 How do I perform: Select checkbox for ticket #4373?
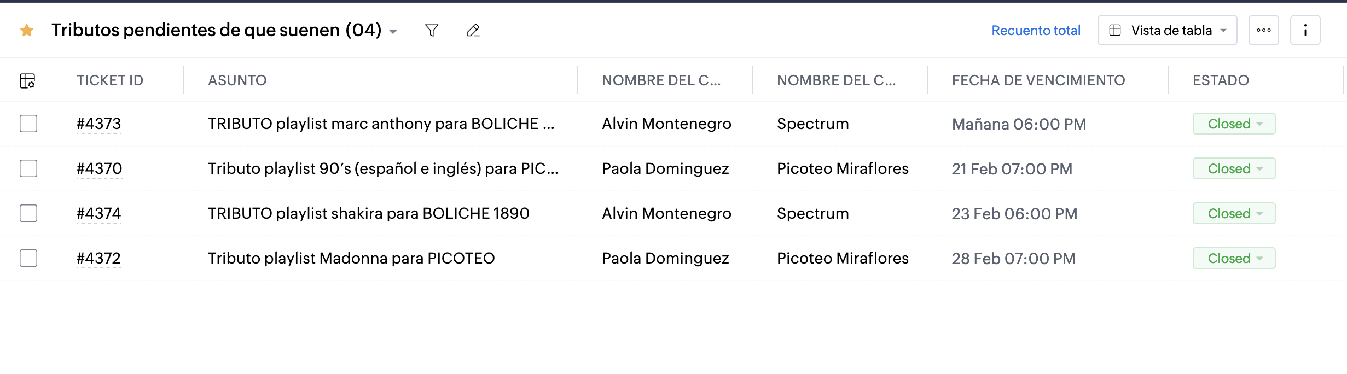tap(28, 124)
